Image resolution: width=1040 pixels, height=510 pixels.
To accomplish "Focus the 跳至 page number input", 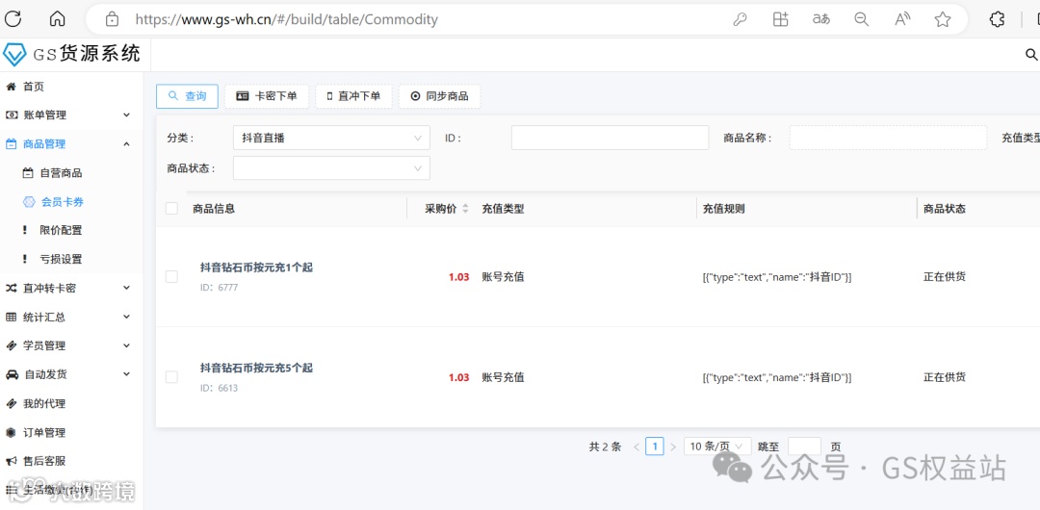I will coord(804,446).
